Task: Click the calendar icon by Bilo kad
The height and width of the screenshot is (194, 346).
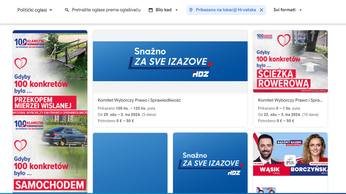Action: click(151, 10)
